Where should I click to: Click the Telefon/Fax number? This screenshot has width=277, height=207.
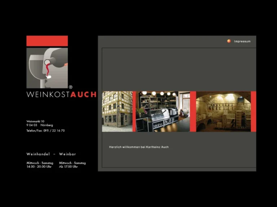tap(45, 131)
